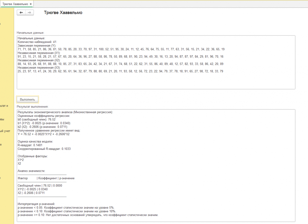Click the "Независимая переменная (X1)" label line
308x224 pixels.
point(39,53)
